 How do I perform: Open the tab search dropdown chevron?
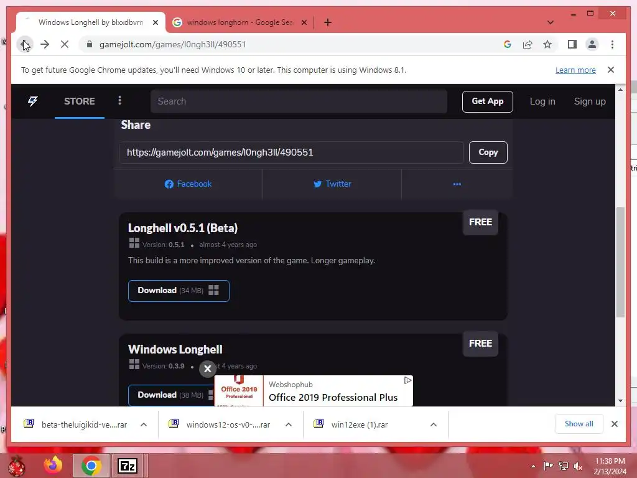click(x=551, y=22)
